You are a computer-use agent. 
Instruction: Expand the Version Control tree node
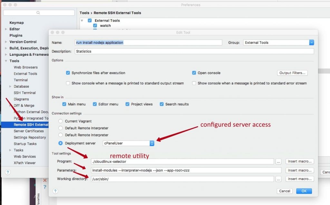click(x=6, y=42)
